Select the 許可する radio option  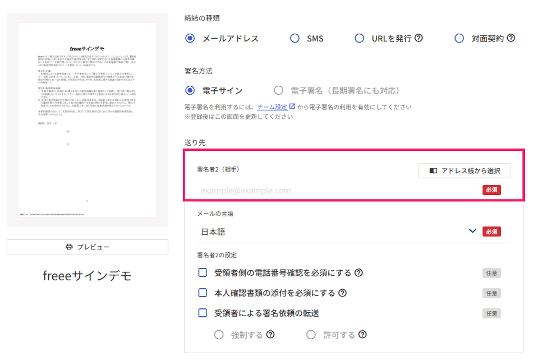pos(311,335)
